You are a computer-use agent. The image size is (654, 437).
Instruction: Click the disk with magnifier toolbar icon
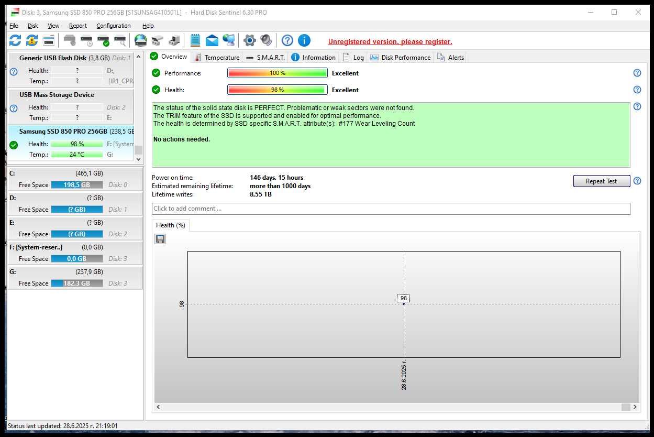pos(120,40)
